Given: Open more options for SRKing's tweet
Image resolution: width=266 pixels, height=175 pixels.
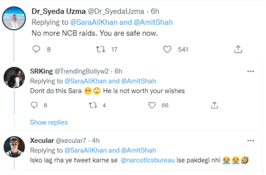Looking at the screenshot, I should pyautogui.click(x=250, y=71).
